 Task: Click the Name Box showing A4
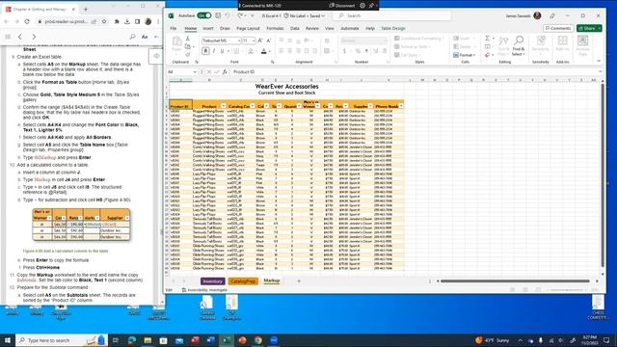coord(181,72)
